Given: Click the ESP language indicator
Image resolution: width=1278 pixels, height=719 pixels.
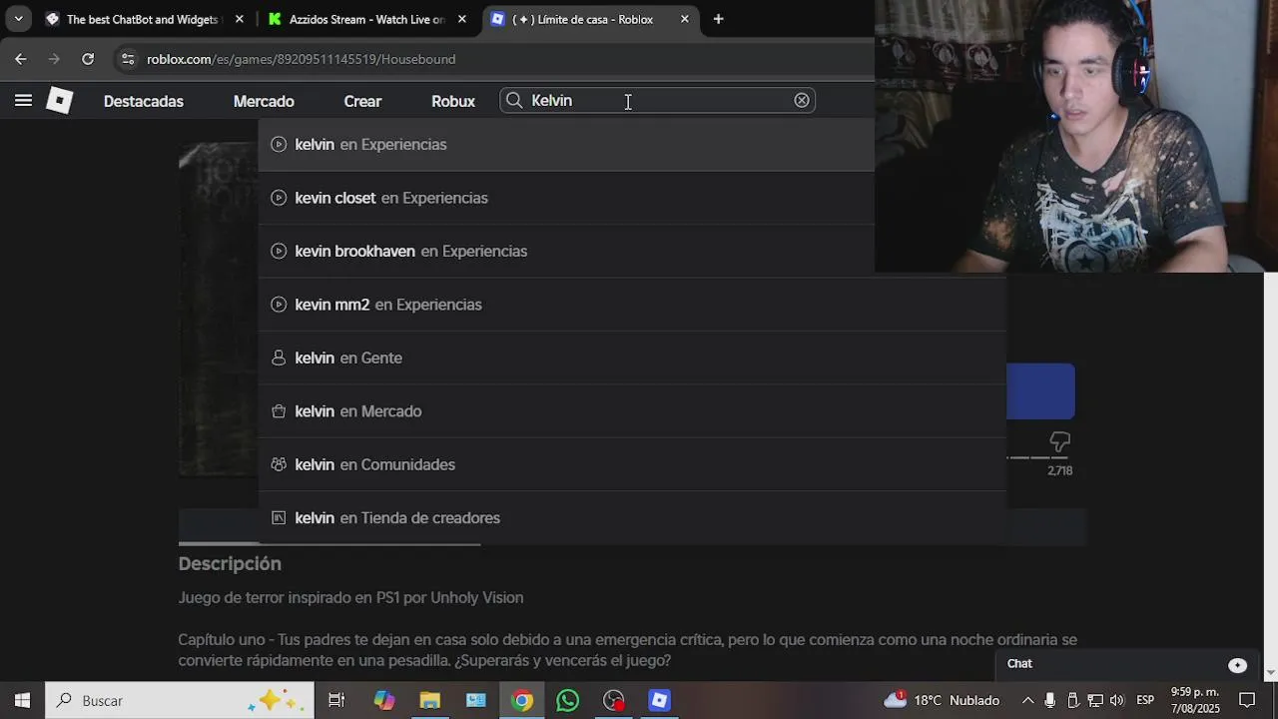Looking at the screenshot, I should (1145, 700).
